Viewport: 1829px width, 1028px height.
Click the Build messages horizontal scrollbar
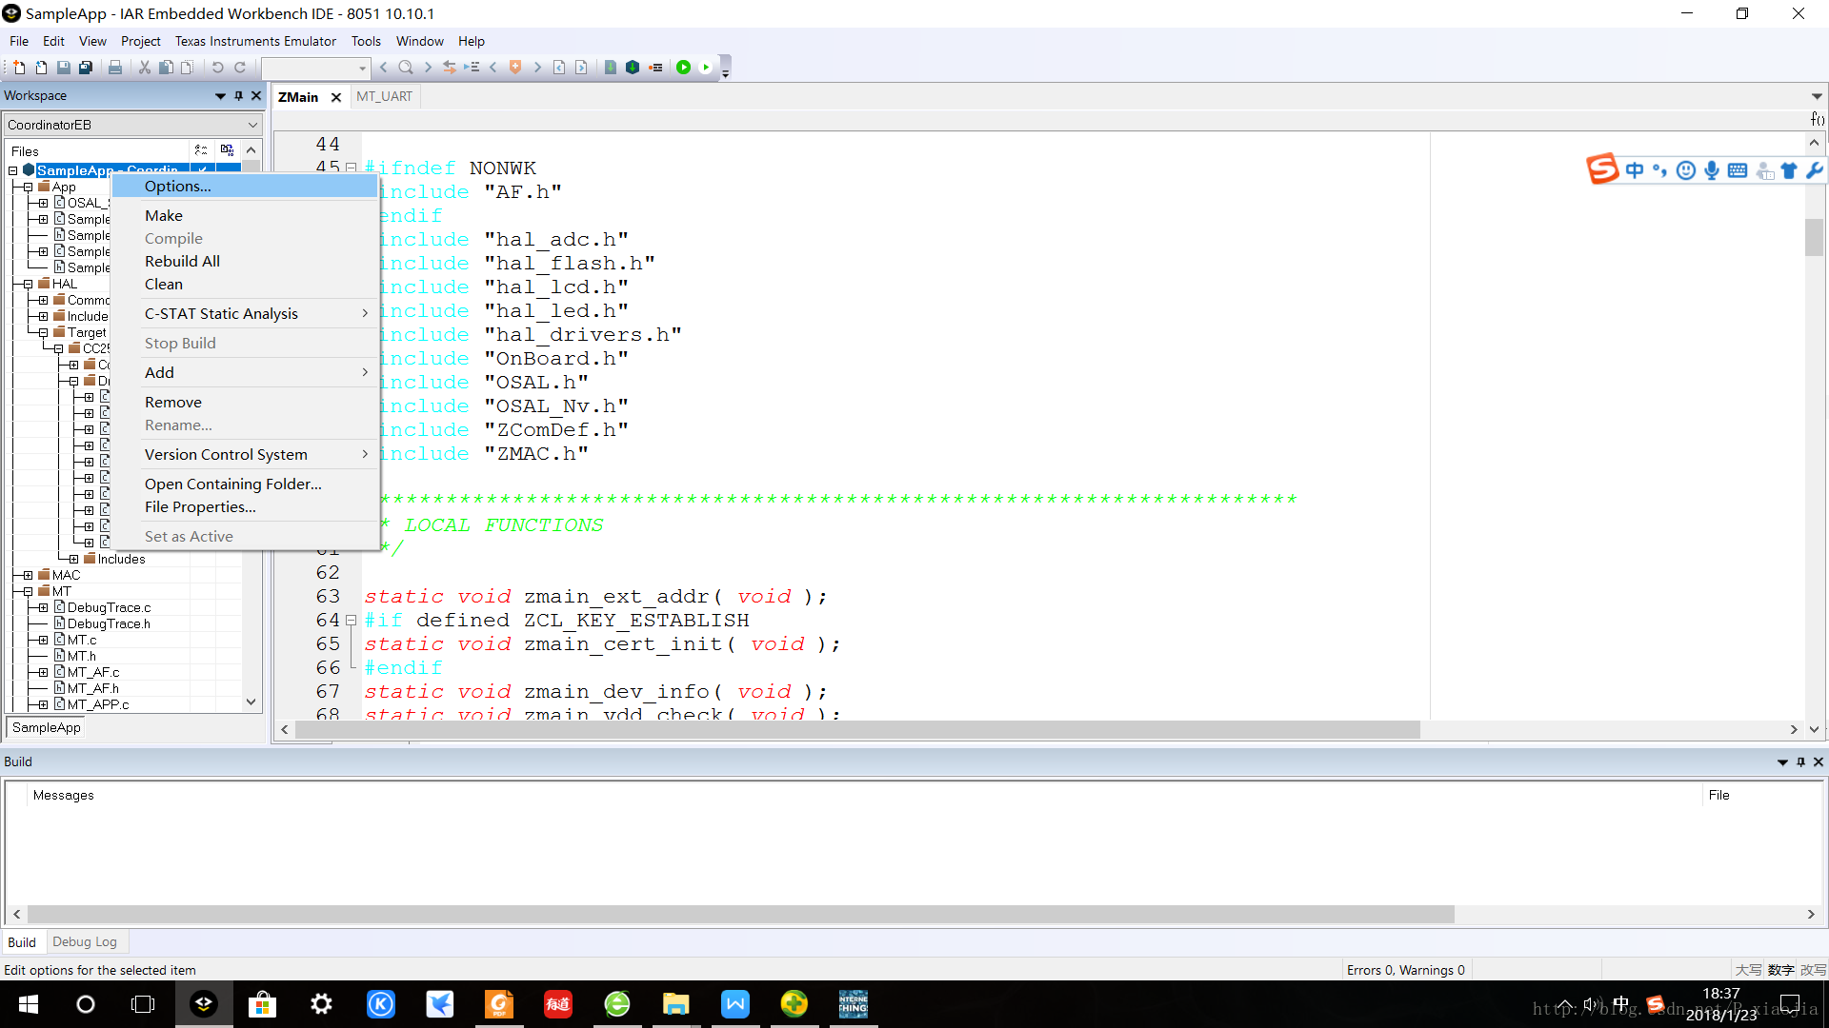[740, 915]
